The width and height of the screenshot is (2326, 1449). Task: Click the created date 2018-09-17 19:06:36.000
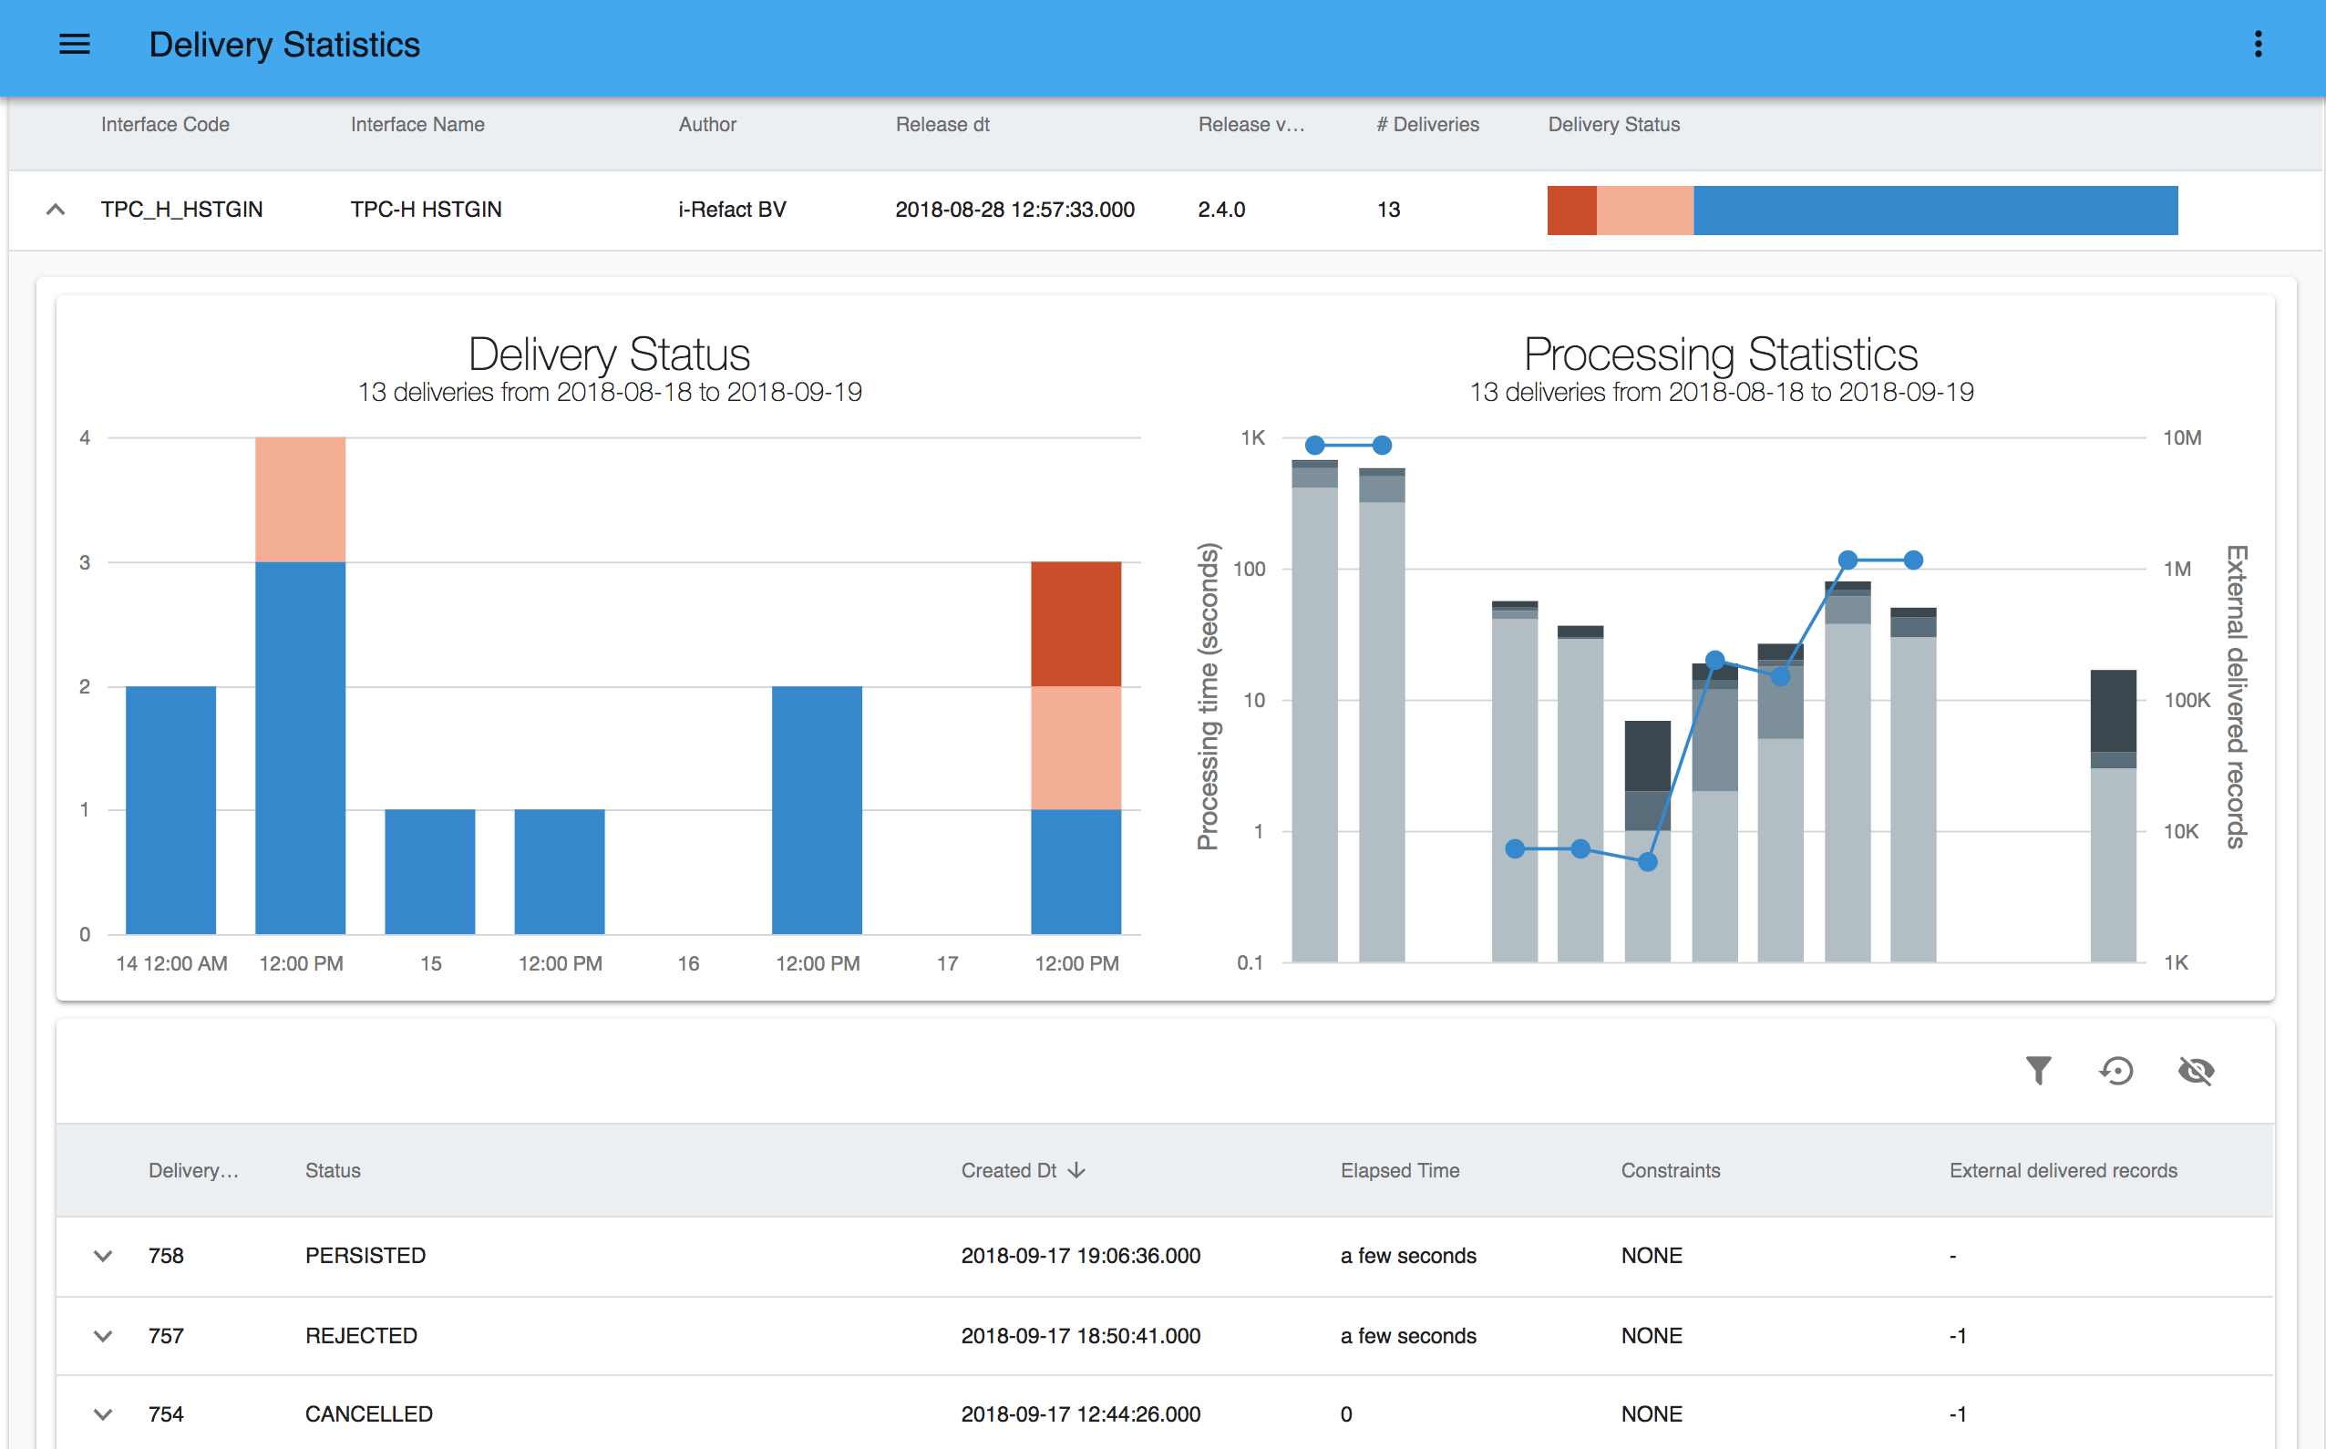pos(1080,1256)
